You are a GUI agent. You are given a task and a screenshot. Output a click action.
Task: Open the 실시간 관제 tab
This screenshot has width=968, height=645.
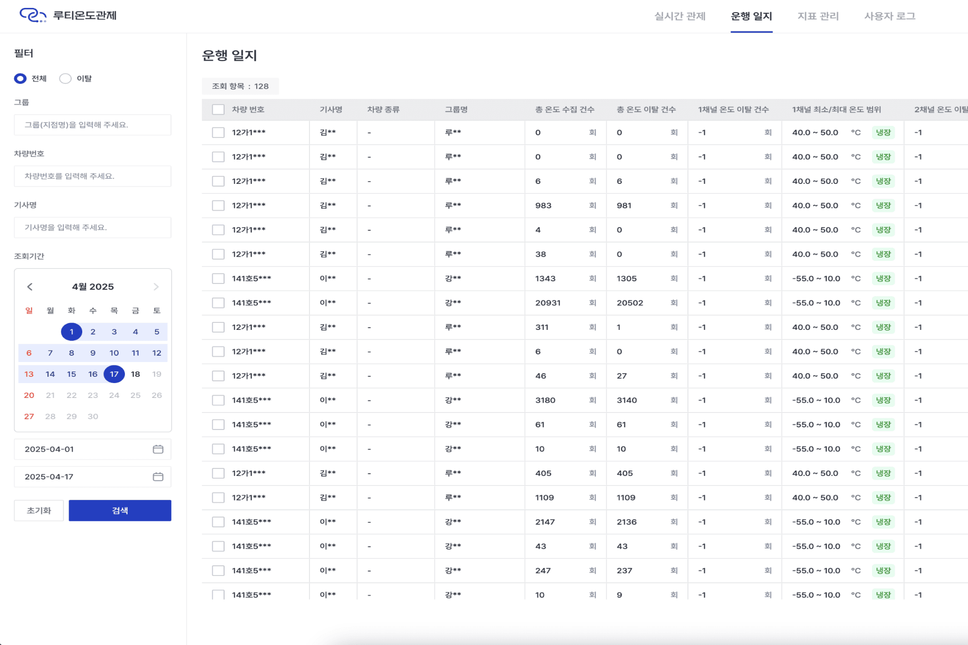(x=680, y=16)
